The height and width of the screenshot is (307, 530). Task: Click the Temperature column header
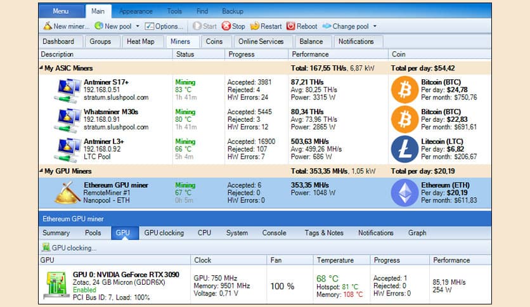(341, 260)
